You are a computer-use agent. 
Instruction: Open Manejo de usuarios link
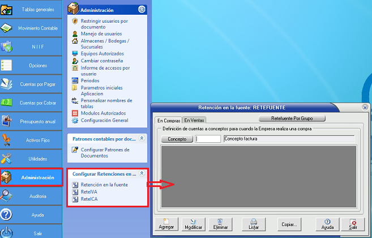coord(101,33)
